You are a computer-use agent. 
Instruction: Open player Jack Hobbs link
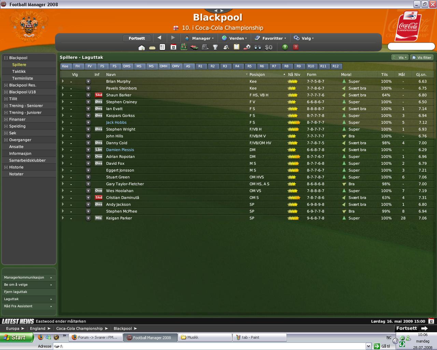coord(116,122)
